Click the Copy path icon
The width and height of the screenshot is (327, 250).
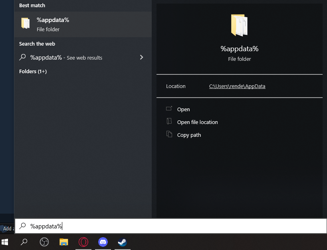click(x=169, y=134)
